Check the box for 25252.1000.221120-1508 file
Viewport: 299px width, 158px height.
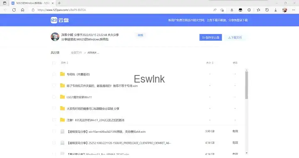54,143
